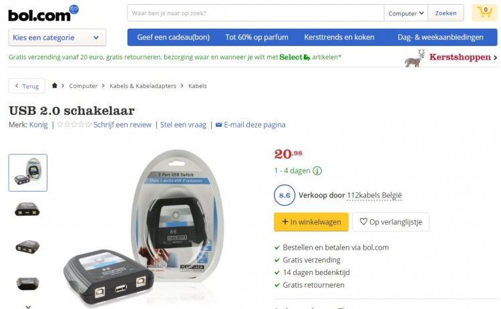Select Geef een cadeau(bon) menu item
The width and height of the screenshot is (501, 309).
click(x=174, y=37)
